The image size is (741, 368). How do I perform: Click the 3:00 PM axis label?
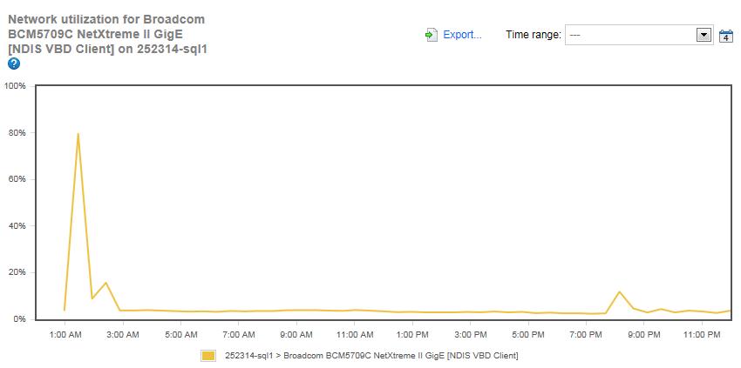(470, 333)
